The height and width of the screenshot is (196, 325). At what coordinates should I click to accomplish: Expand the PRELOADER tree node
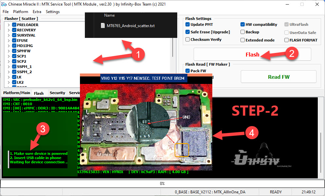pos(9,25)
